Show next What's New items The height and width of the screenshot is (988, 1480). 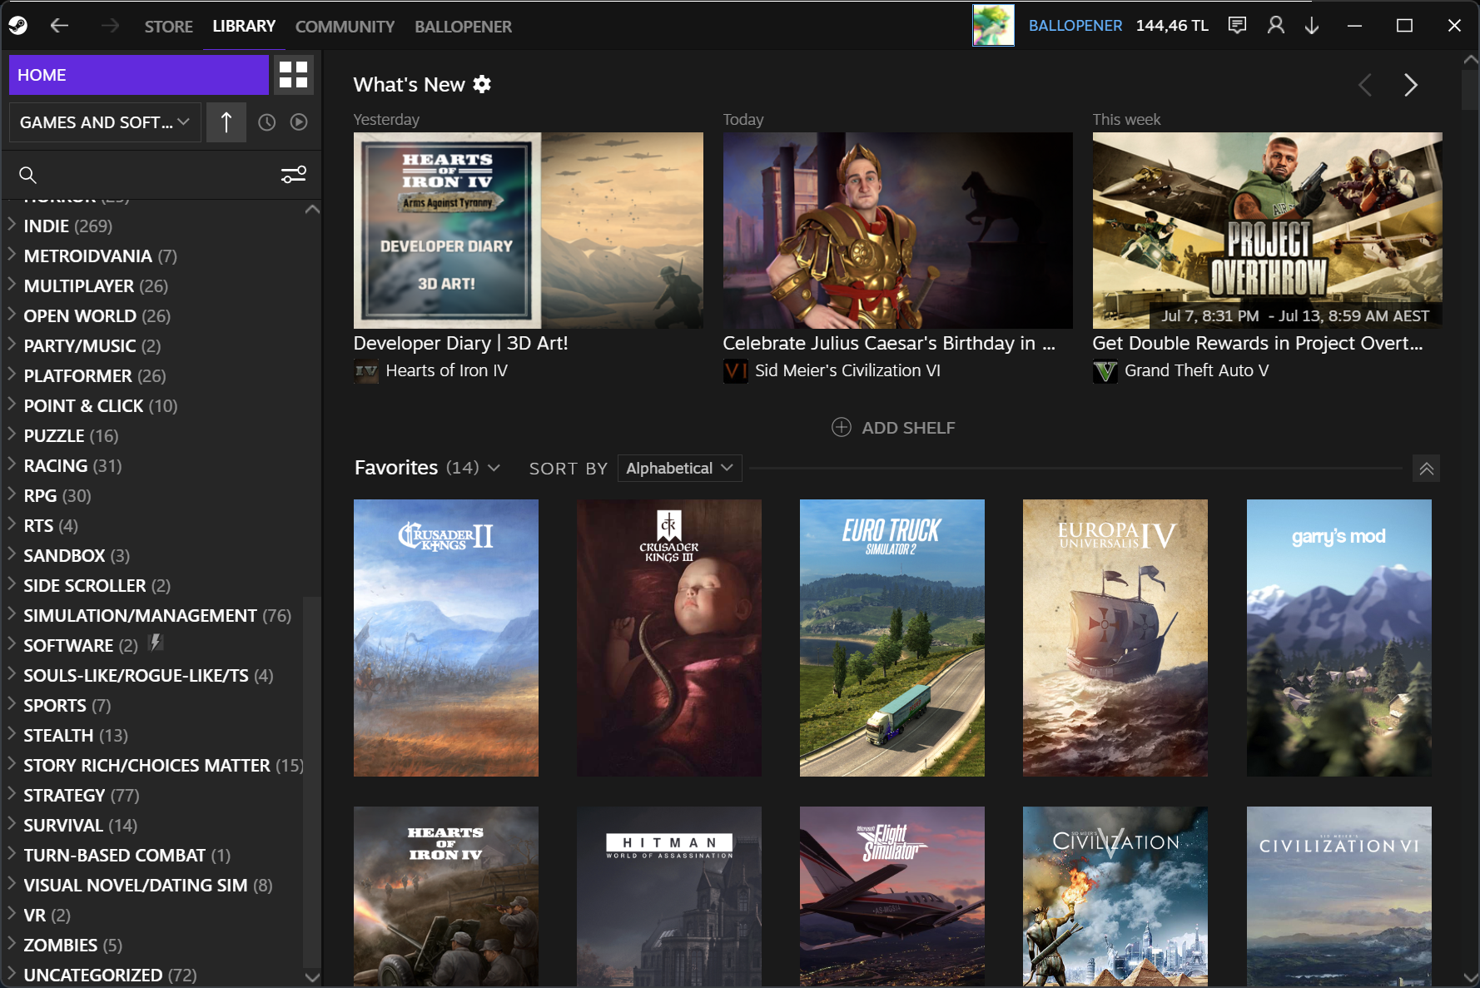point(1410,85)
